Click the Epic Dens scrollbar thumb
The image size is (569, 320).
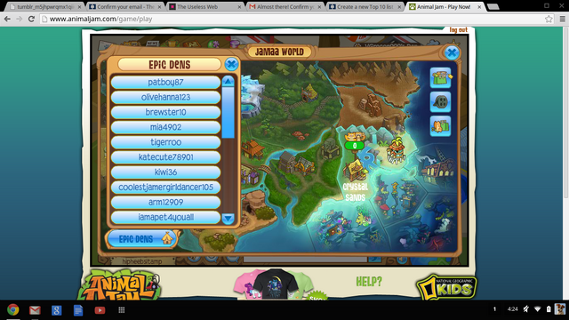228,113
